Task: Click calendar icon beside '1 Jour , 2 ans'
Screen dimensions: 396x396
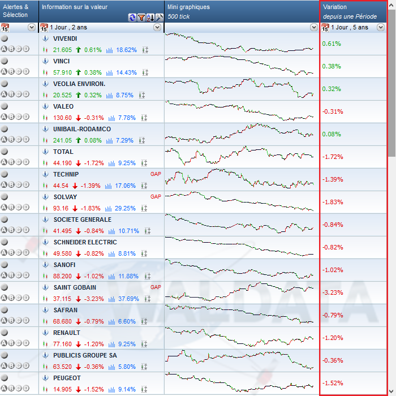Action: [x=44, y=28]
